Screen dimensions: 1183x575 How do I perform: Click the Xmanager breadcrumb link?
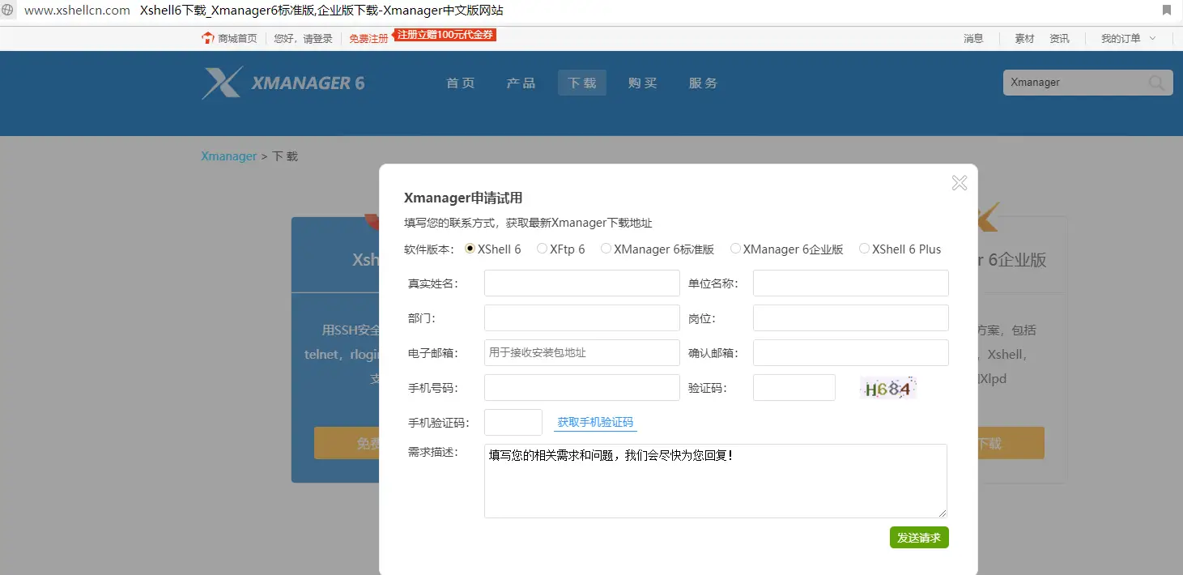(228, 156)
